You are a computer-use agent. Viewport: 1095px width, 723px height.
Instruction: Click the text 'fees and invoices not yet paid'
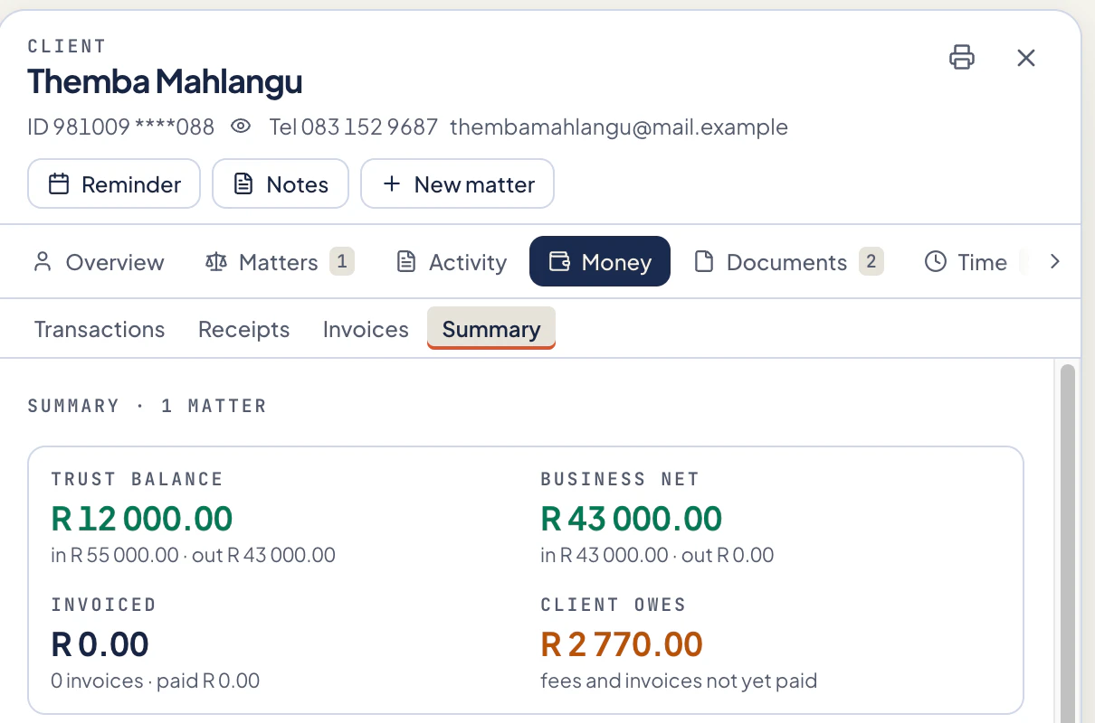(679, 681)
